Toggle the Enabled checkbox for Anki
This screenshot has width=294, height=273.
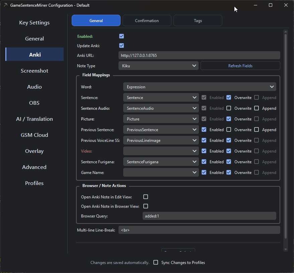122,36
